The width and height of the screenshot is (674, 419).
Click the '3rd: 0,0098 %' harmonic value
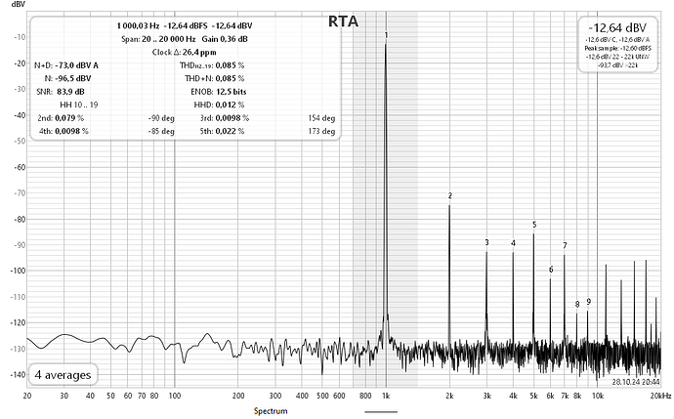click(225, 118)
